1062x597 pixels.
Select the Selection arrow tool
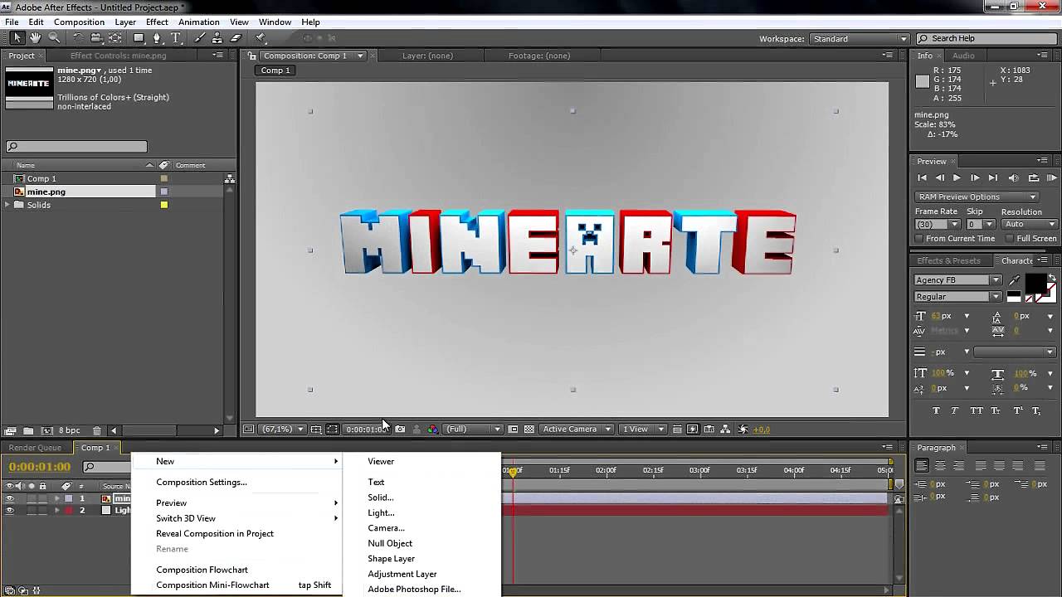point(17,38)
